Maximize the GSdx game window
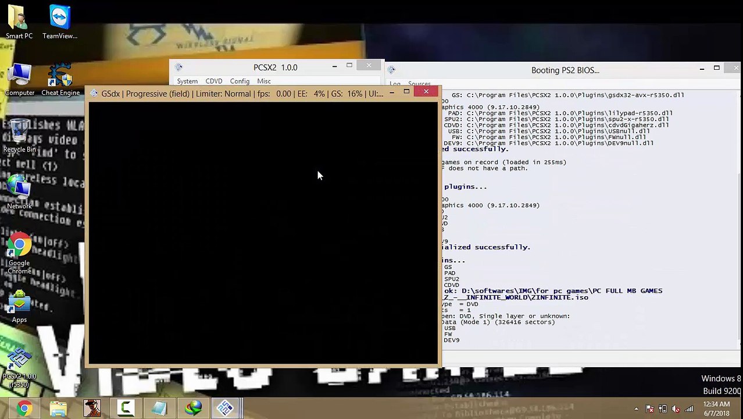Viewport: 743px width, 419px height. 406,92
